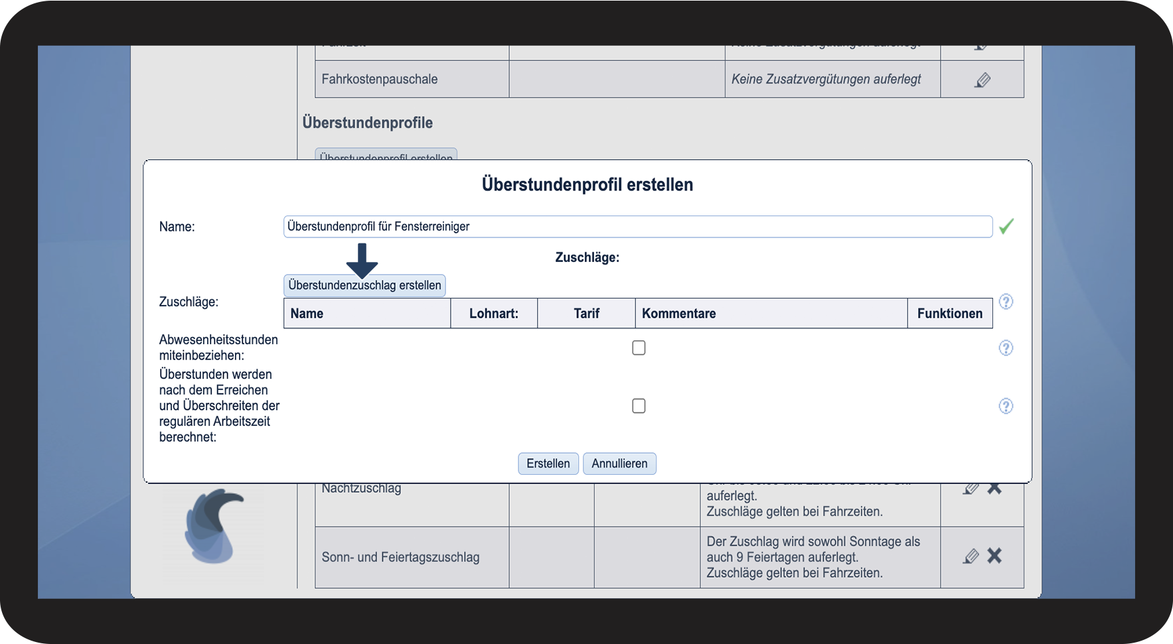This screenshot has height=644, width=1173.
Task: Cancel dialog with Annullieren button
Action: coord(619,464)
